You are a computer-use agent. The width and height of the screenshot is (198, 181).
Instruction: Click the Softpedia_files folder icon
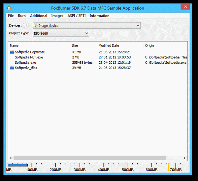coord(12,68)
